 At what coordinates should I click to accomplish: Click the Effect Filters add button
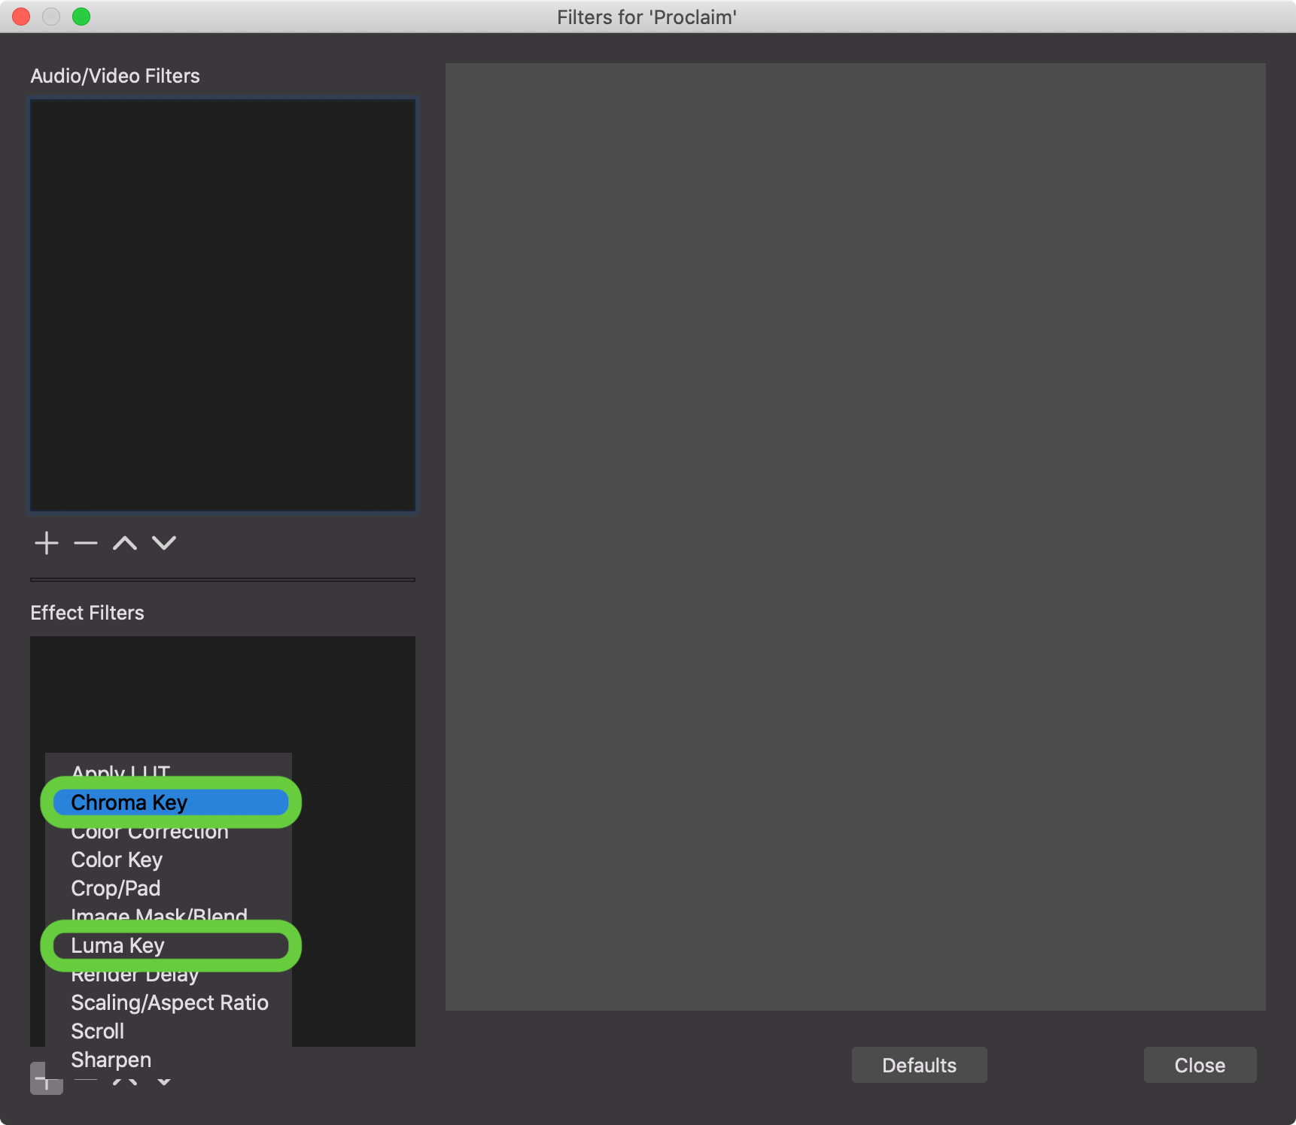[x=46, y=1079]
